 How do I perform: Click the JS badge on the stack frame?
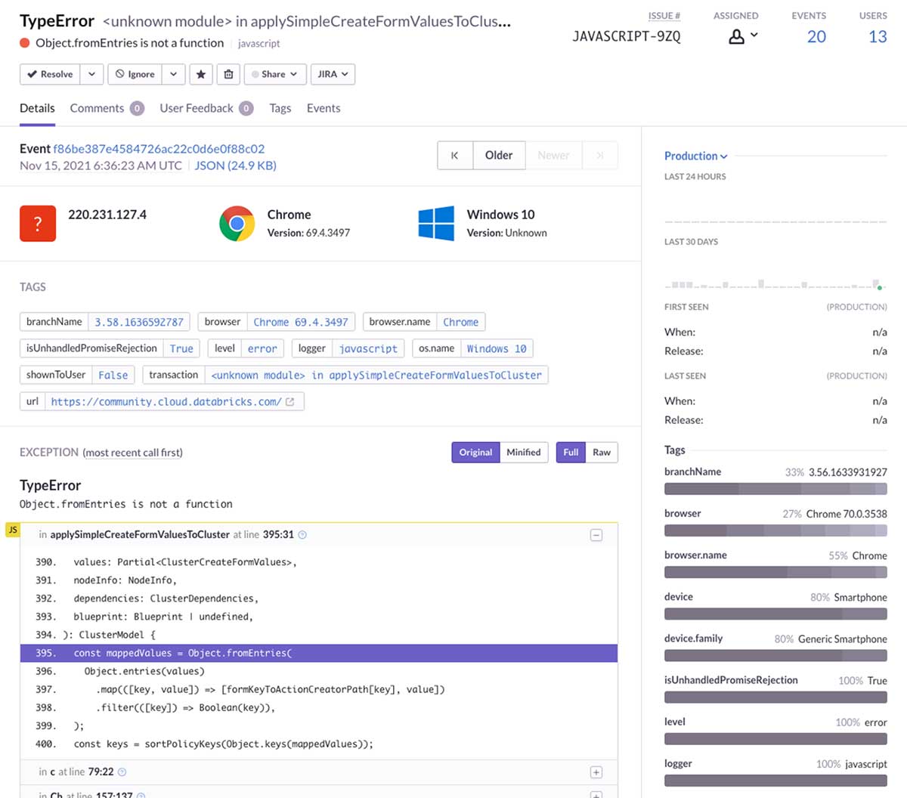pyautogui.click(x=12, y=529)
